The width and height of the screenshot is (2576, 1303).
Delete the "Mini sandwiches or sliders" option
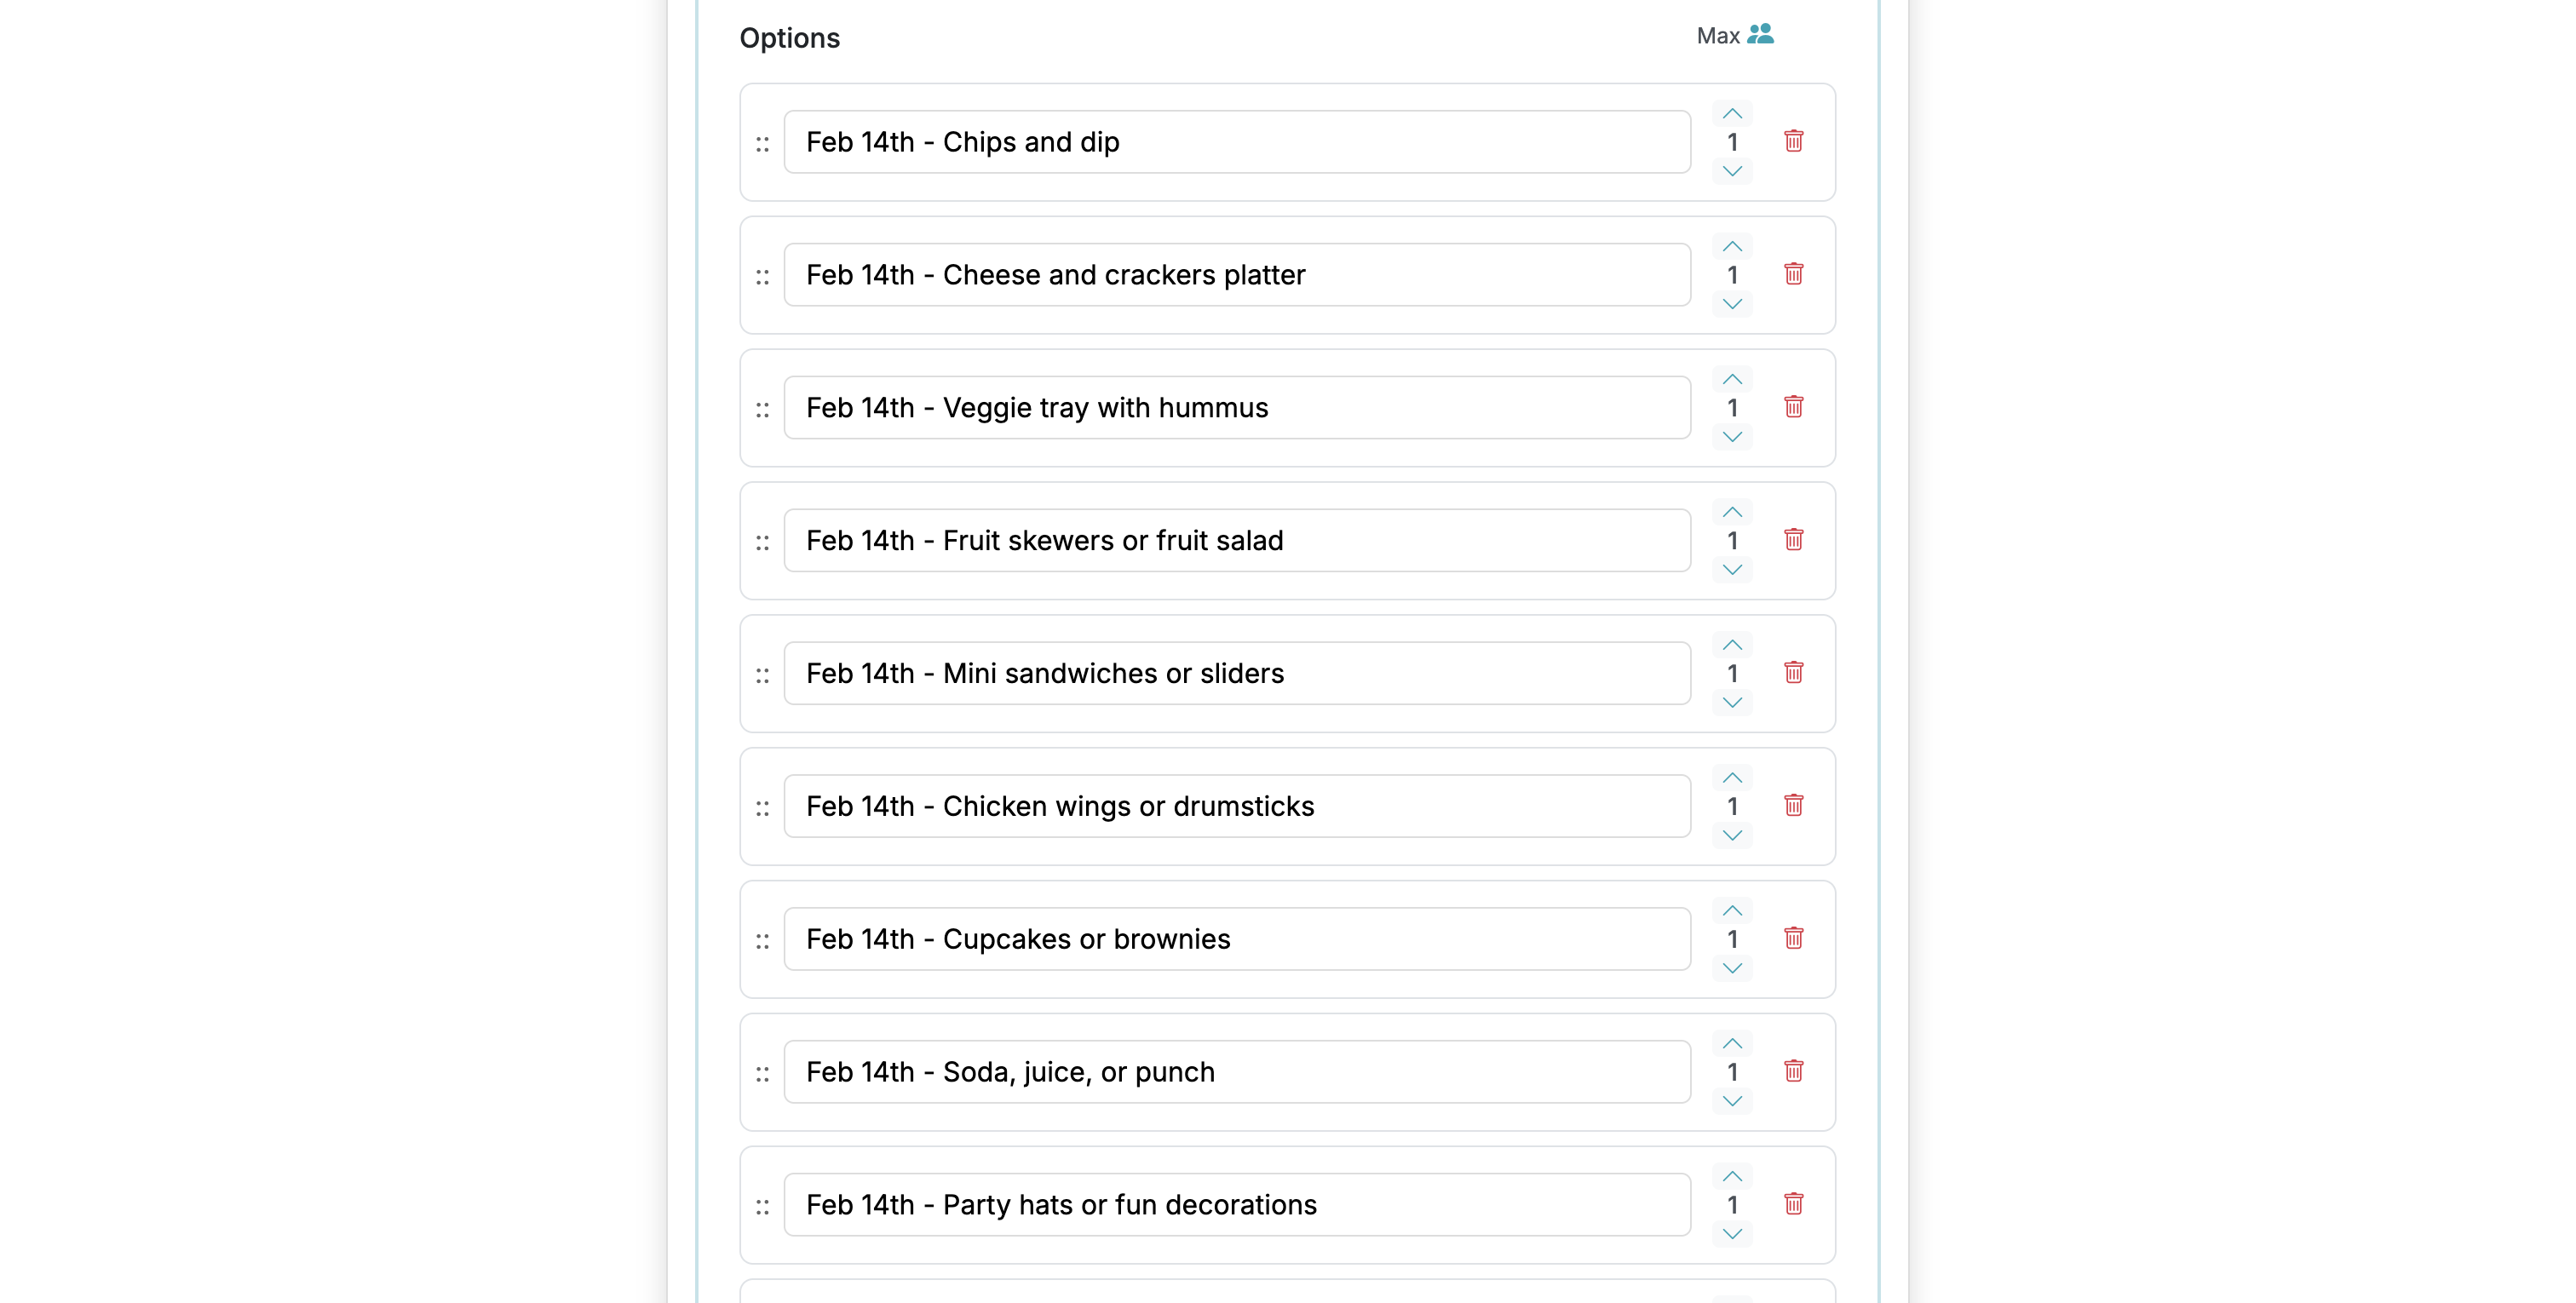[1793, 672]
